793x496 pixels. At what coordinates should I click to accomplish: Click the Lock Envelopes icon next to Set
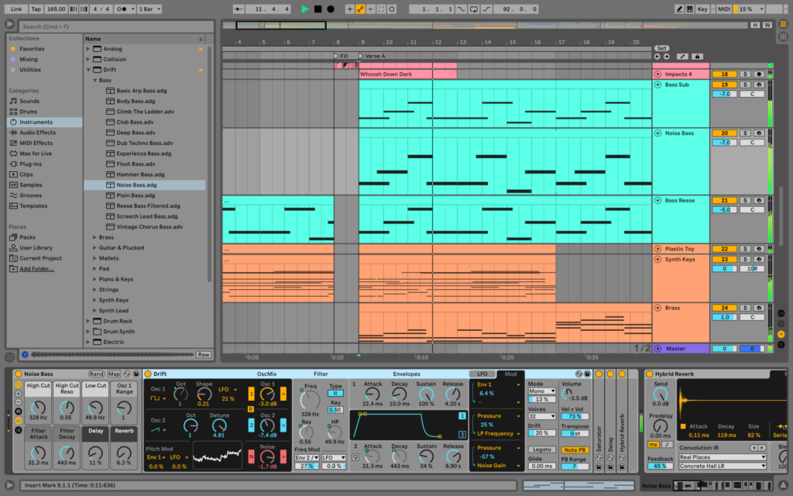[698, 57]
